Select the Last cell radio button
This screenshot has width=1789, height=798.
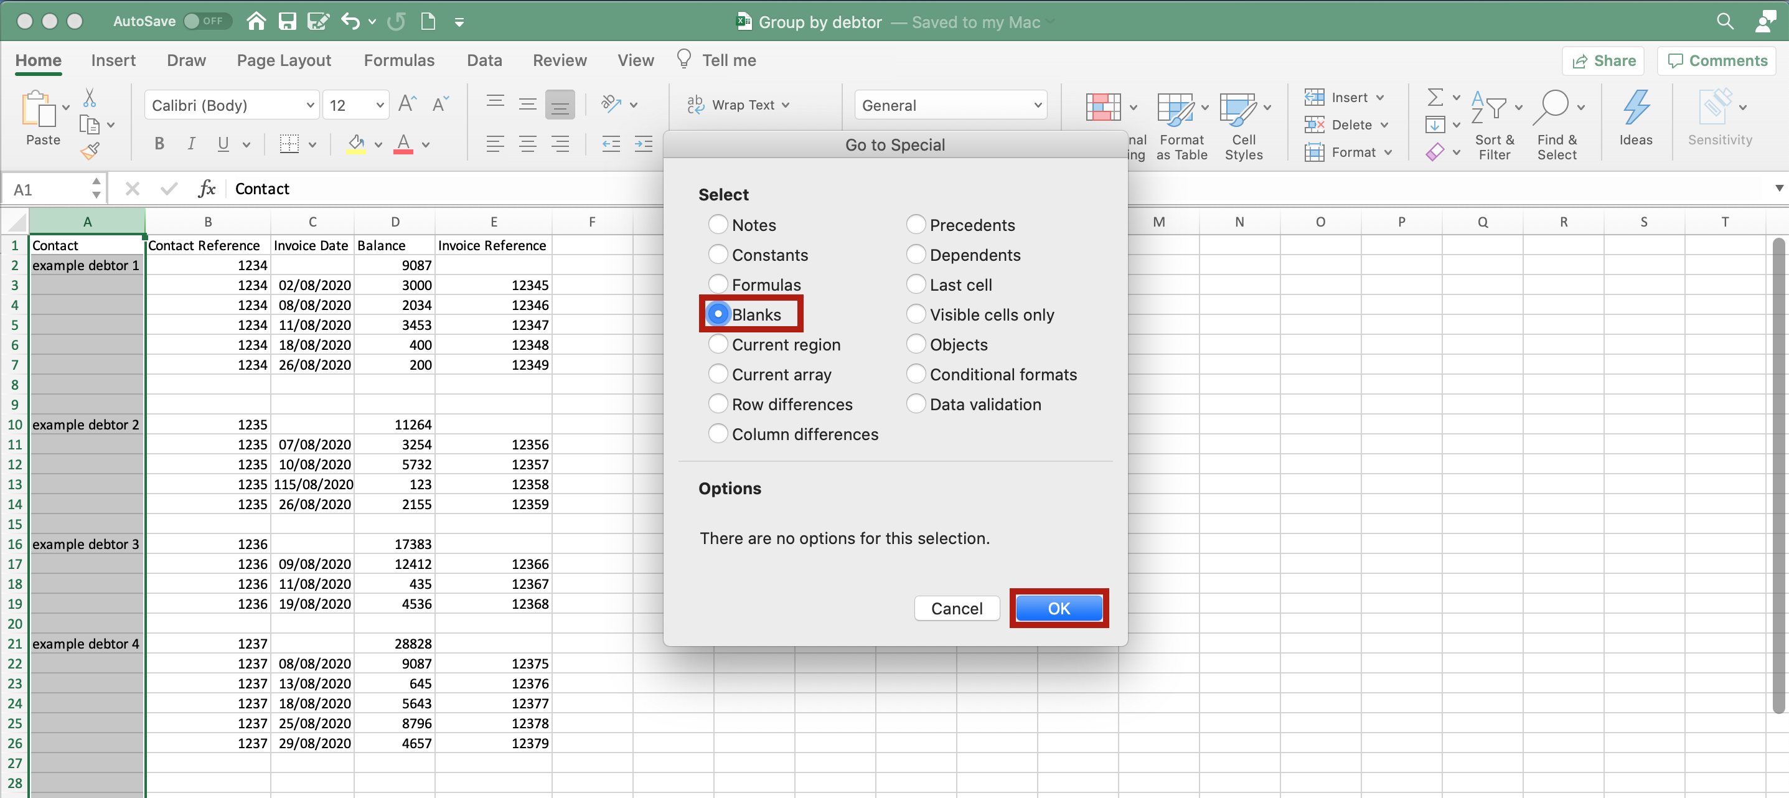(916, 284)
